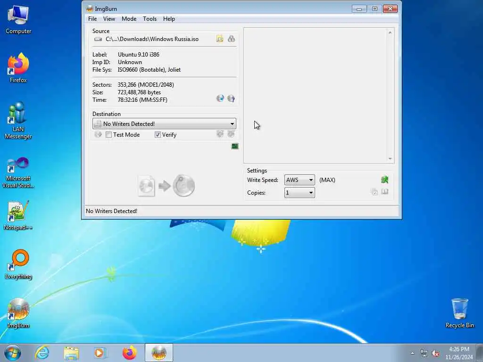Click the 353,266 (MODE1/2048) sectors value

146,85
